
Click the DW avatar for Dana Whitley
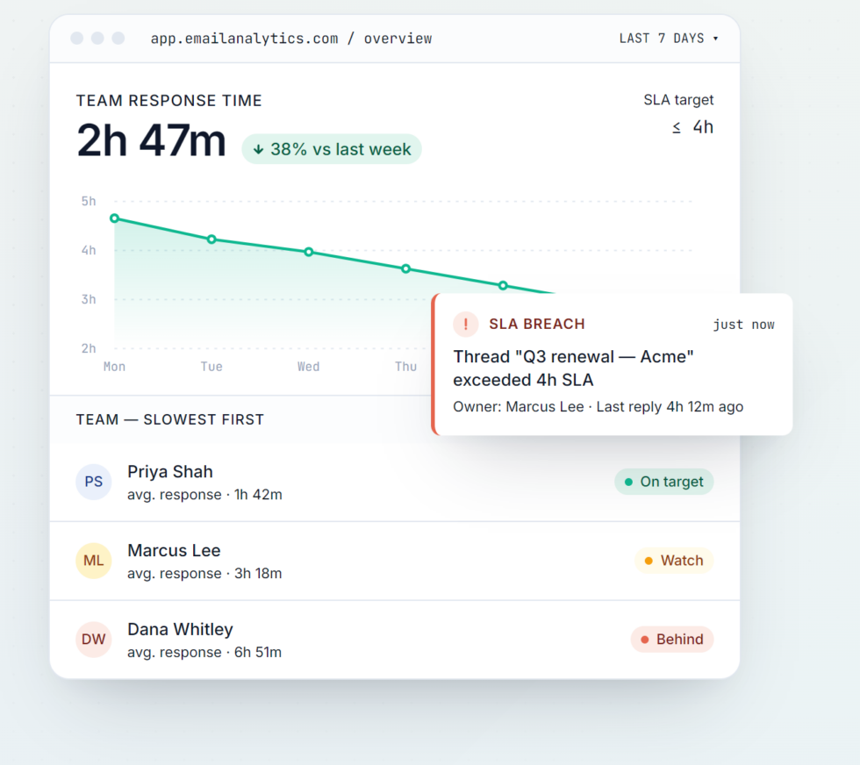click(x=93, y=640)
